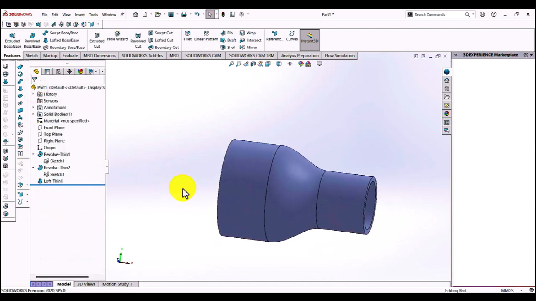Select the Extruded Boss/Base tool
The height and width of the screenshot is (301, 536).
pyautogui.click(x=12, y=40)
